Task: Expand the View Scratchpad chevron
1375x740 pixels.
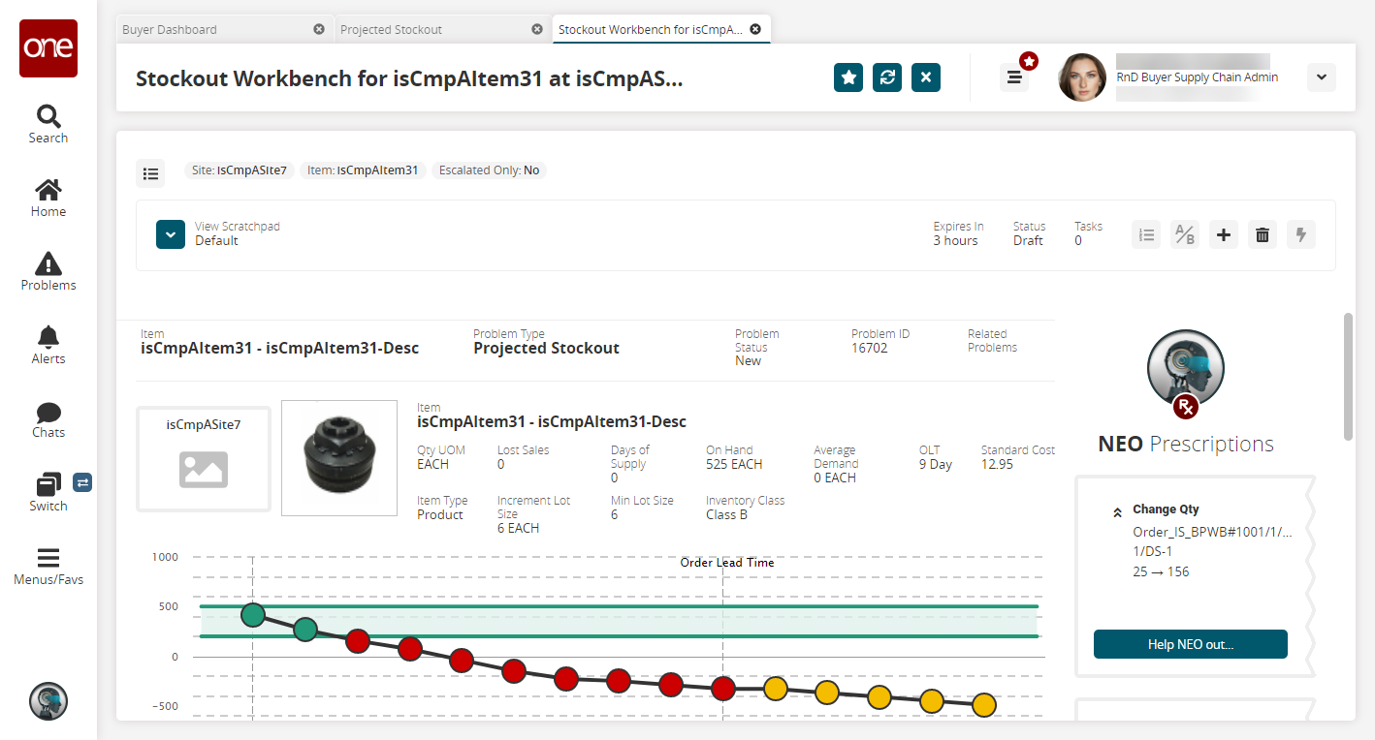Action: tap(171, 234)
